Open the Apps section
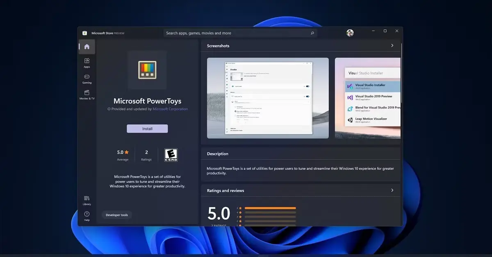The width and height of the screenshot is (492, 257). click(x=87, y=63)
